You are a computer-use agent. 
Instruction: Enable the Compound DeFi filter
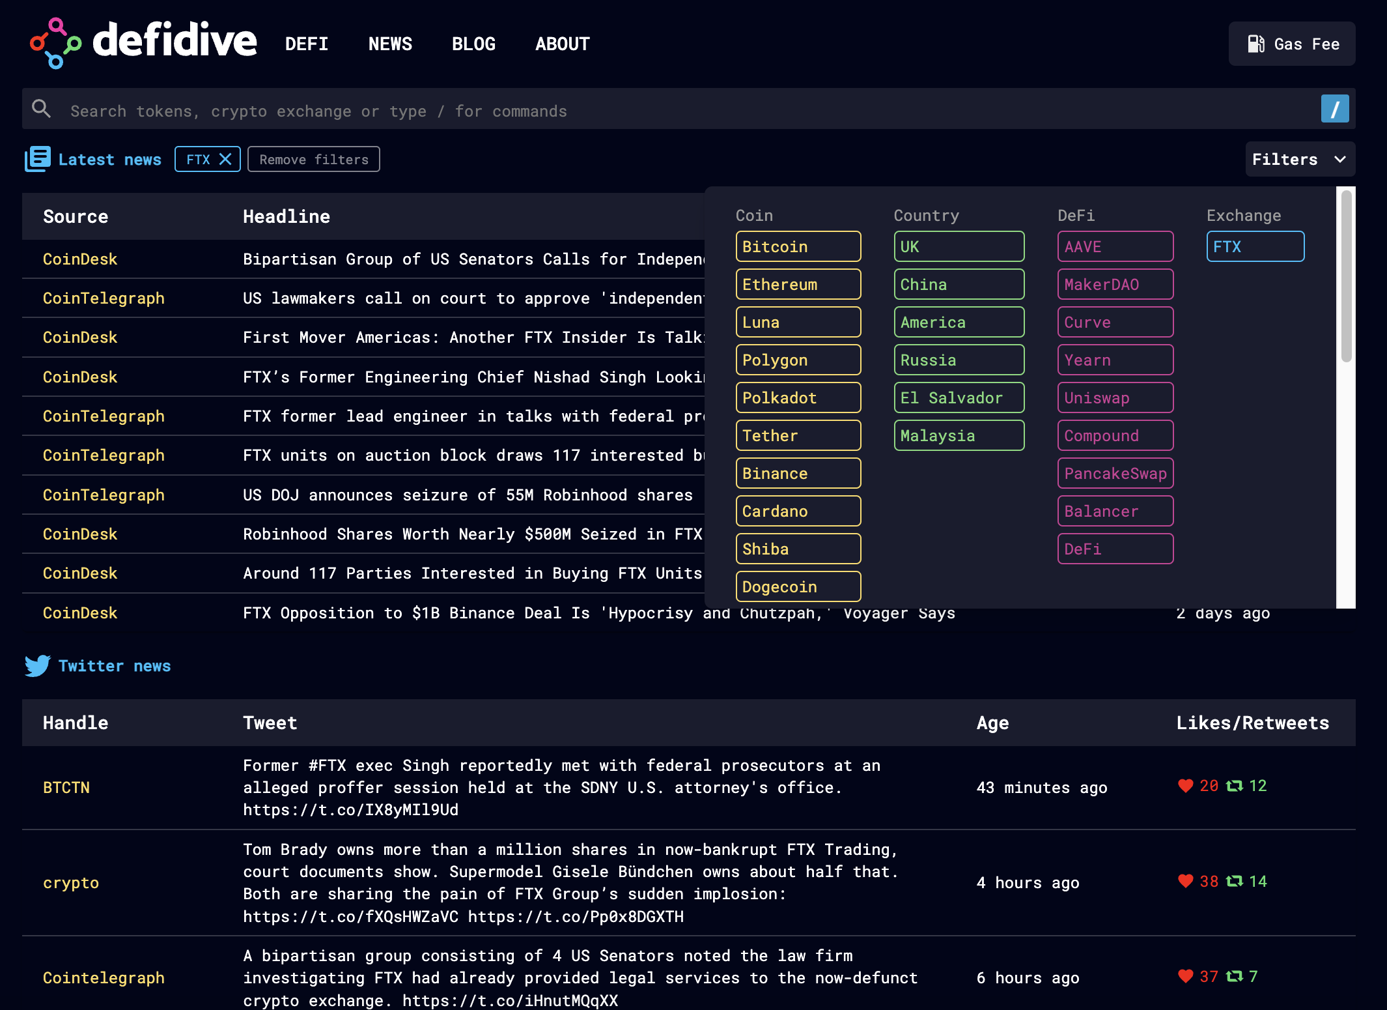pyautogui.click(x=1115, y=435)
